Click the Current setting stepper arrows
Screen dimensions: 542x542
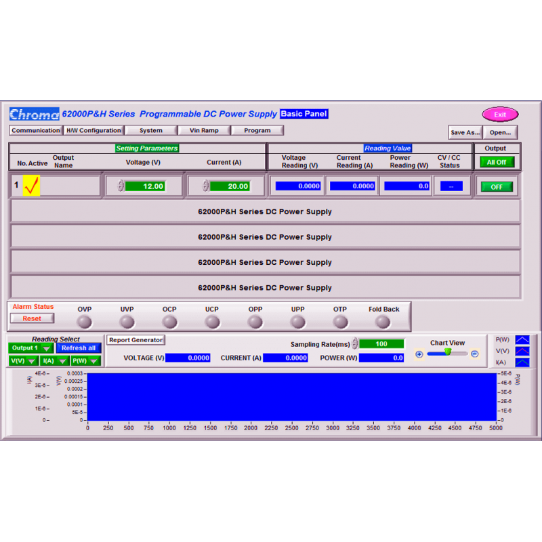pos(205,186)
